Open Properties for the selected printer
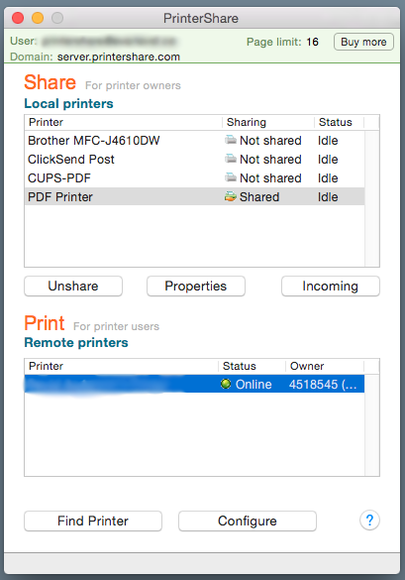 coord(196,286)
